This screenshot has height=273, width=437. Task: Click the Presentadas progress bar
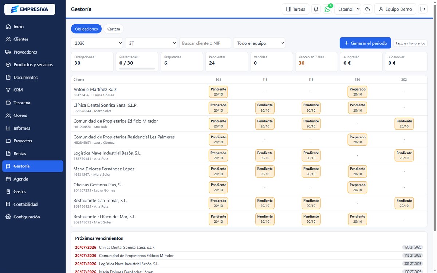point(137,68)
